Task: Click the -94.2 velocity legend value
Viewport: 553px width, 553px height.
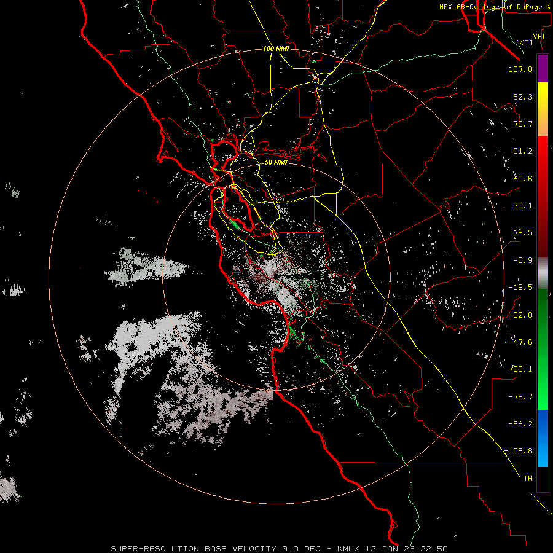Action: (520, 423)
